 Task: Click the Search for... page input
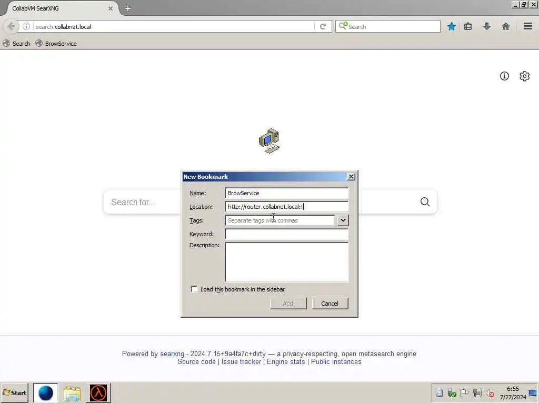click(143, 202)
